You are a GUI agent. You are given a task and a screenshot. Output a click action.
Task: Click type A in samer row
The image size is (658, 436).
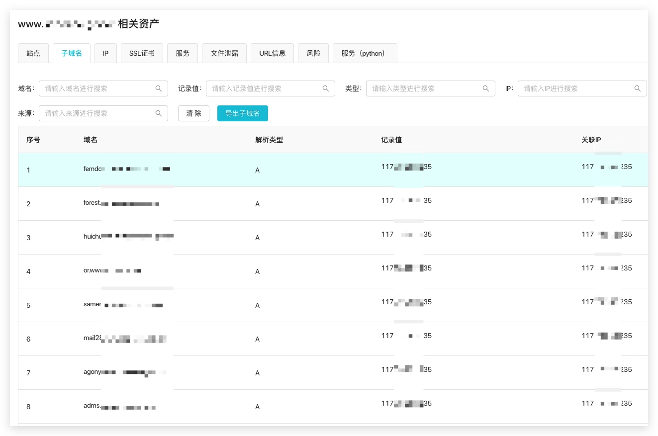coord(258,305)
